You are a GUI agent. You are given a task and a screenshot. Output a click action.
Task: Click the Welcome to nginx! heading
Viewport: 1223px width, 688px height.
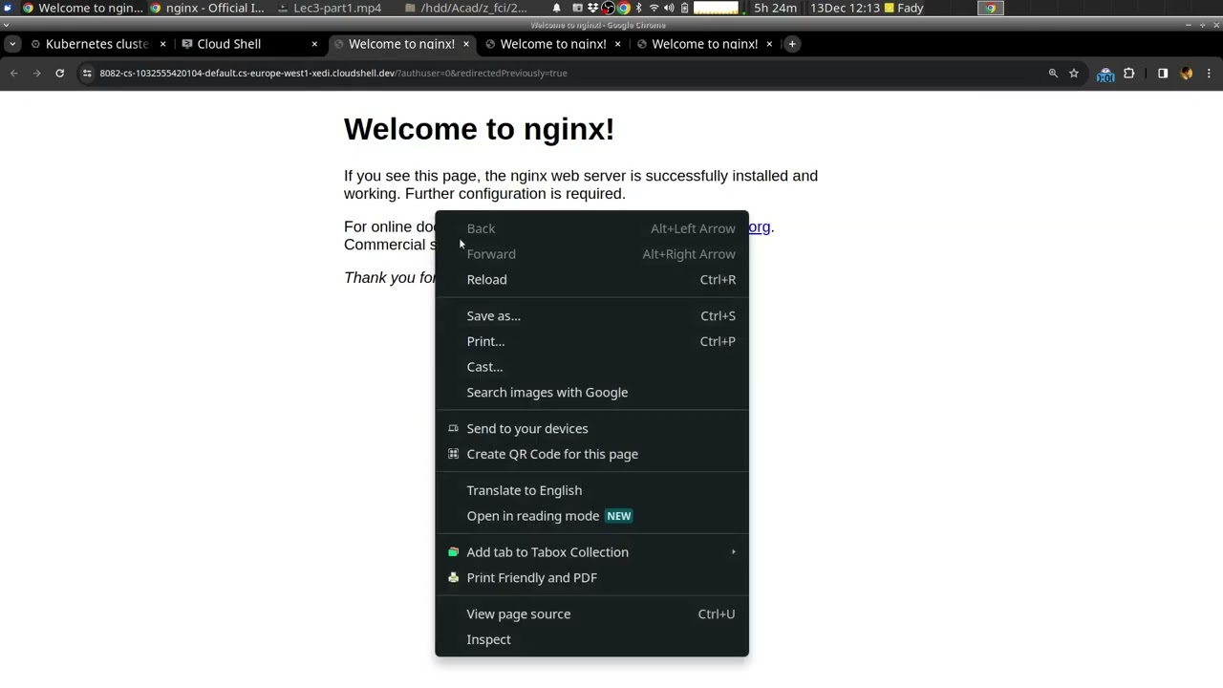click(x=479, y=129)
